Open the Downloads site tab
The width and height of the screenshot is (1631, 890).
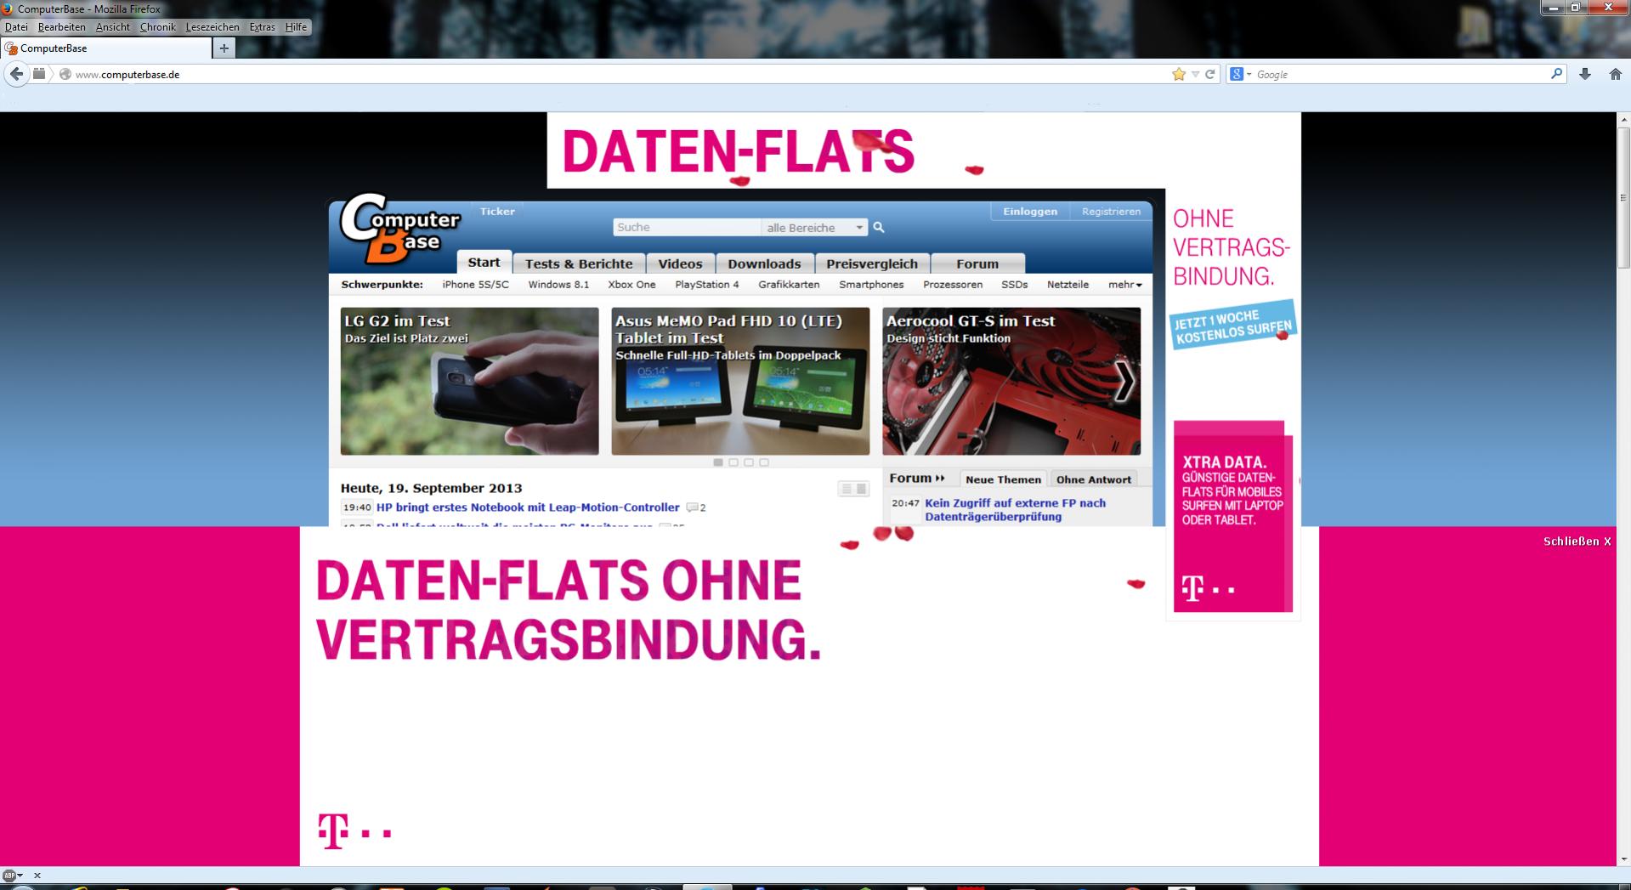point(764,264)
